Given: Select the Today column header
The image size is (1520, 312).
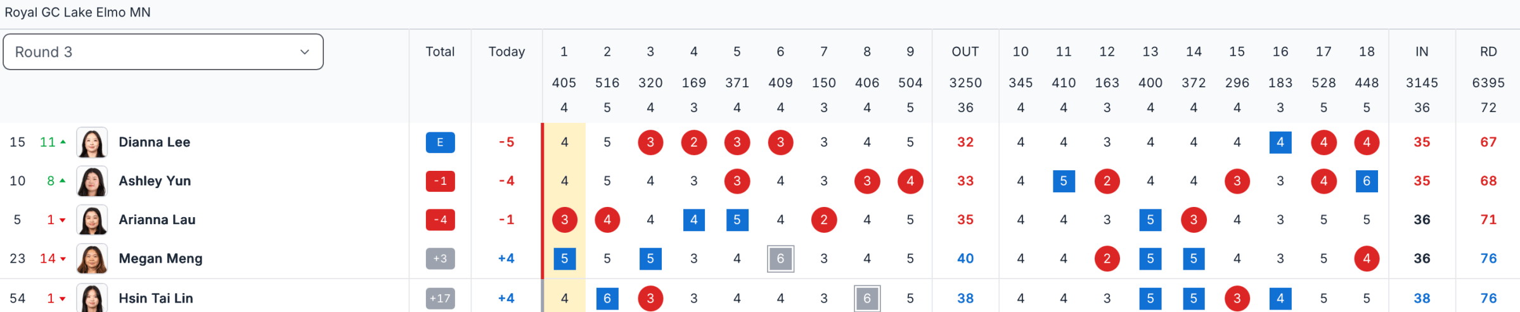Looking at the screenshot, I should pos(506,52).
